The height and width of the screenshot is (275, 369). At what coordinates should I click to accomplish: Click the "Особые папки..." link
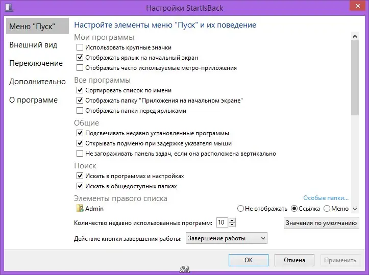(x=326, y=198)
